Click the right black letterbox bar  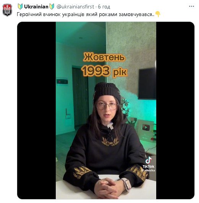[x=175, y=110]
